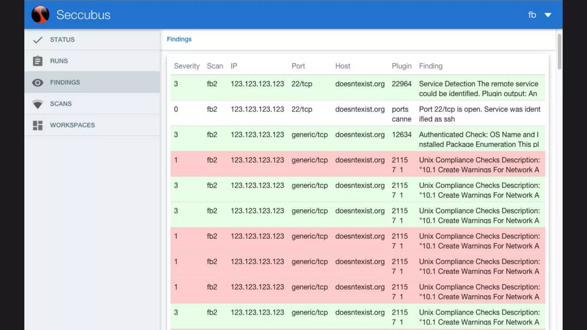Open the STATUS menu item
Image resolution: width=587 pixels, height=330 pixels.
(62, 40)
